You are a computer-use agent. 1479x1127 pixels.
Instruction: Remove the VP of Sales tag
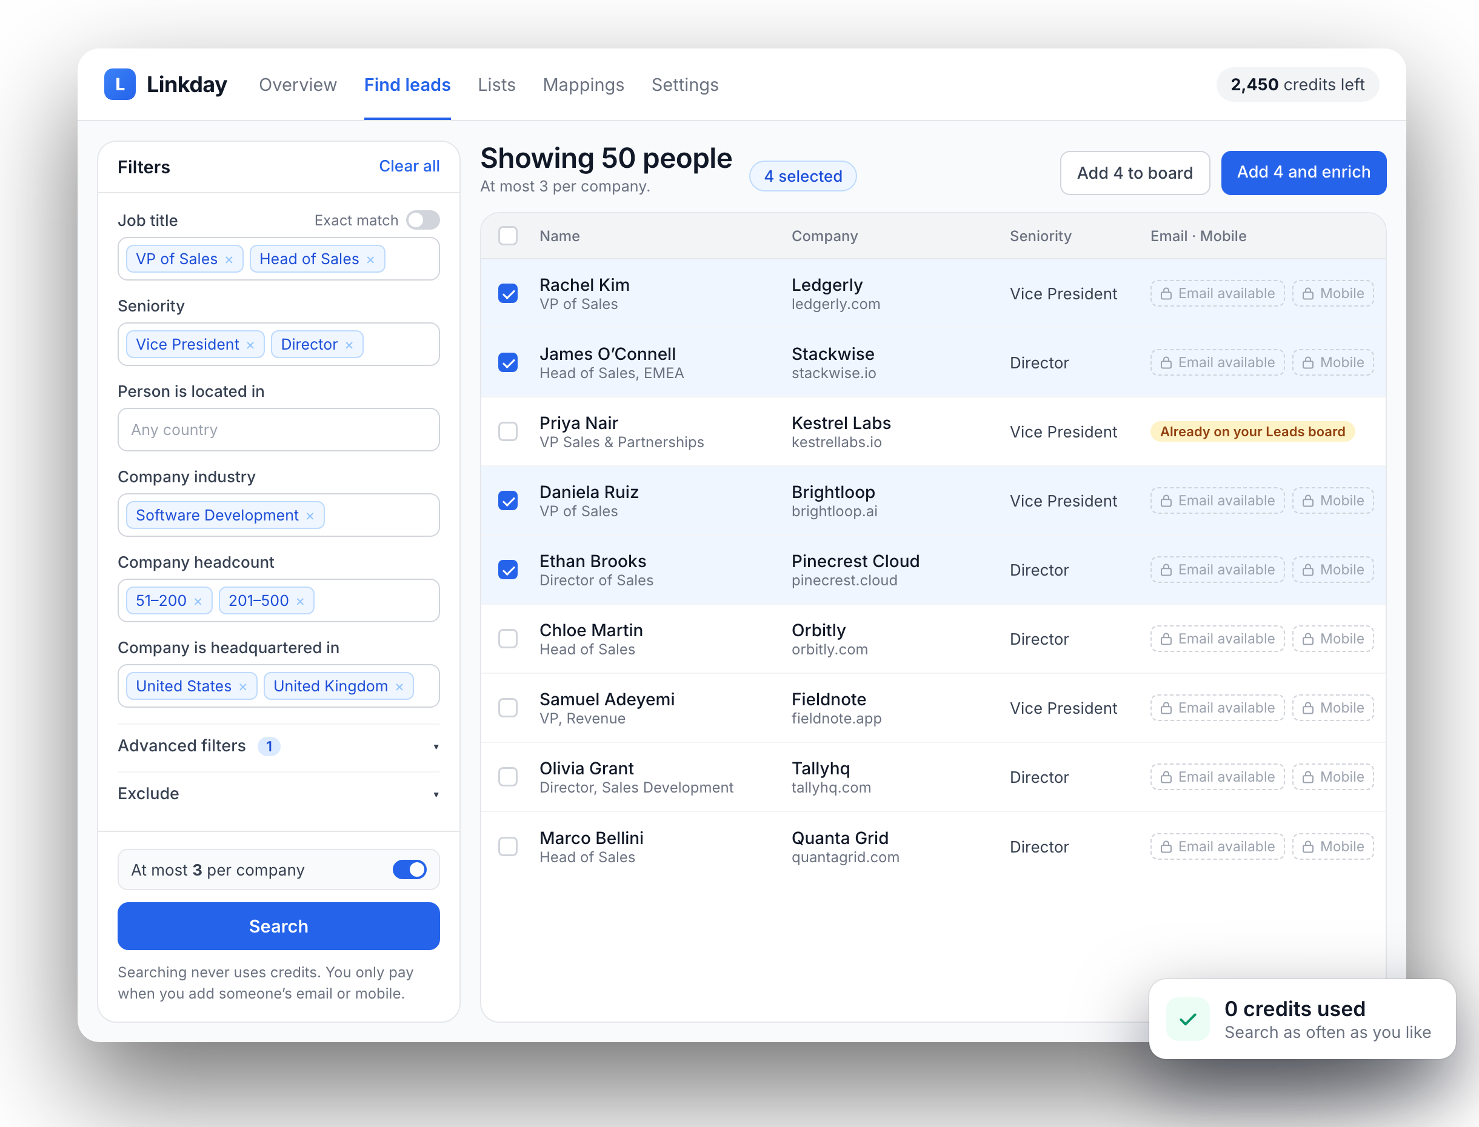pyautogui.click(x=229, y=259)
